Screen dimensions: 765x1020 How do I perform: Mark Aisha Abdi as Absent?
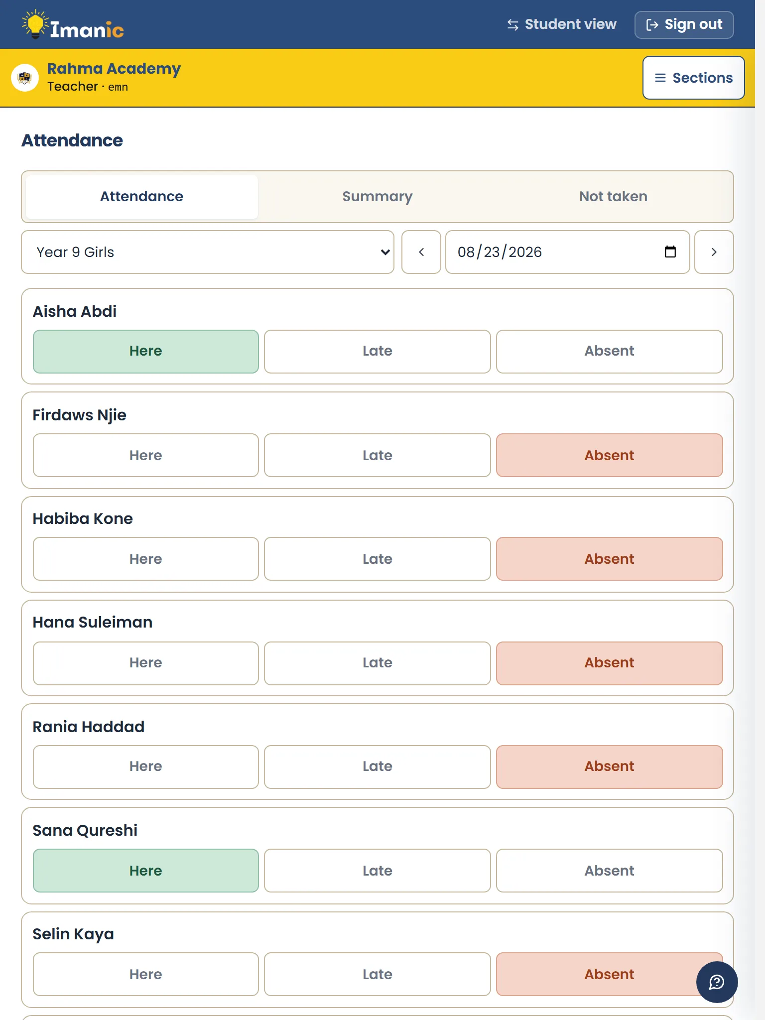[x=610, y=352]
